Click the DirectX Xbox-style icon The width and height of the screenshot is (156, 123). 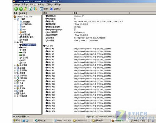[x=18, y=81]
